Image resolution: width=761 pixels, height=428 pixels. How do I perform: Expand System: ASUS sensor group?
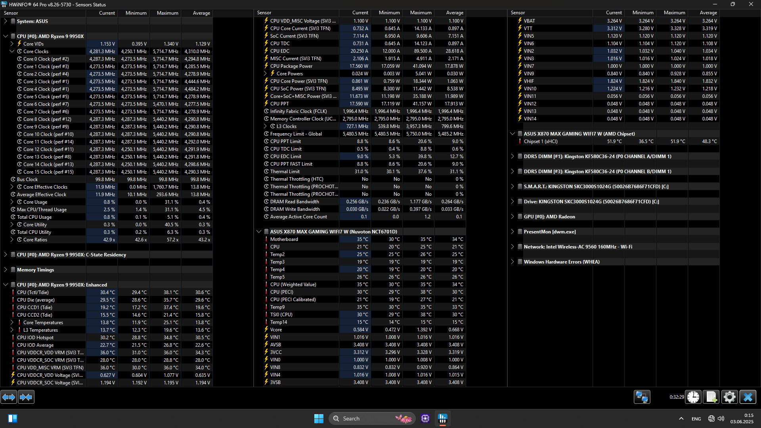6,21
